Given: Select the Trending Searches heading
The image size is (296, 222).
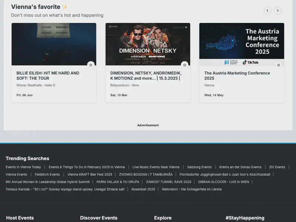Looking at the screenshot, I should pos(27,158).
